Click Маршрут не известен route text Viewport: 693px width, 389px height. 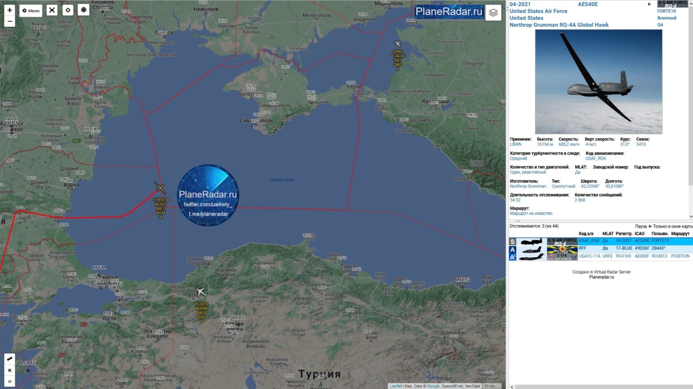click(531, 214)
